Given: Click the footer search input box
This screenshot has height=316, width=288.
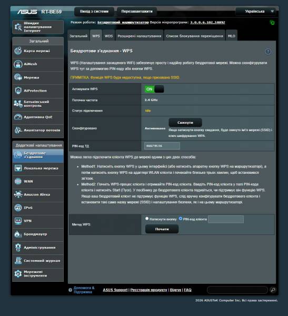Looking at the screenshot, I should tap(237, 290).
